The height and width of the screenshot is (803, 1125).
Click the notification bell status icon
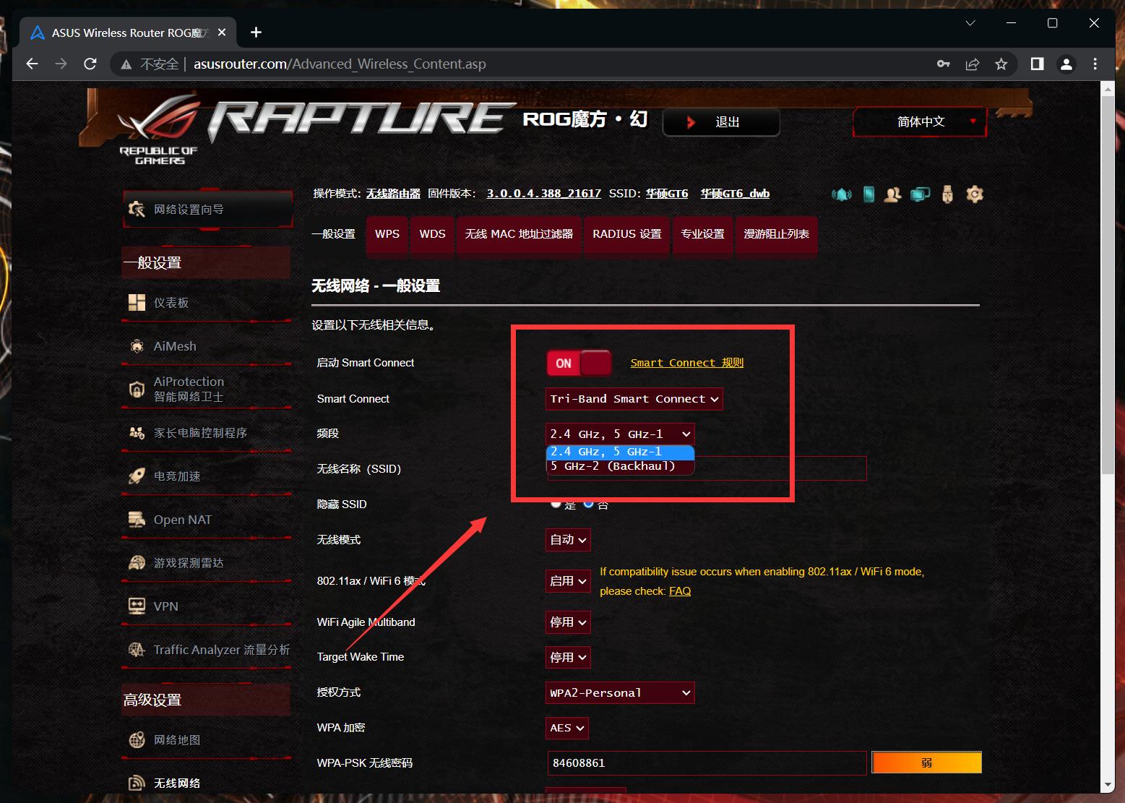point(842,194)
